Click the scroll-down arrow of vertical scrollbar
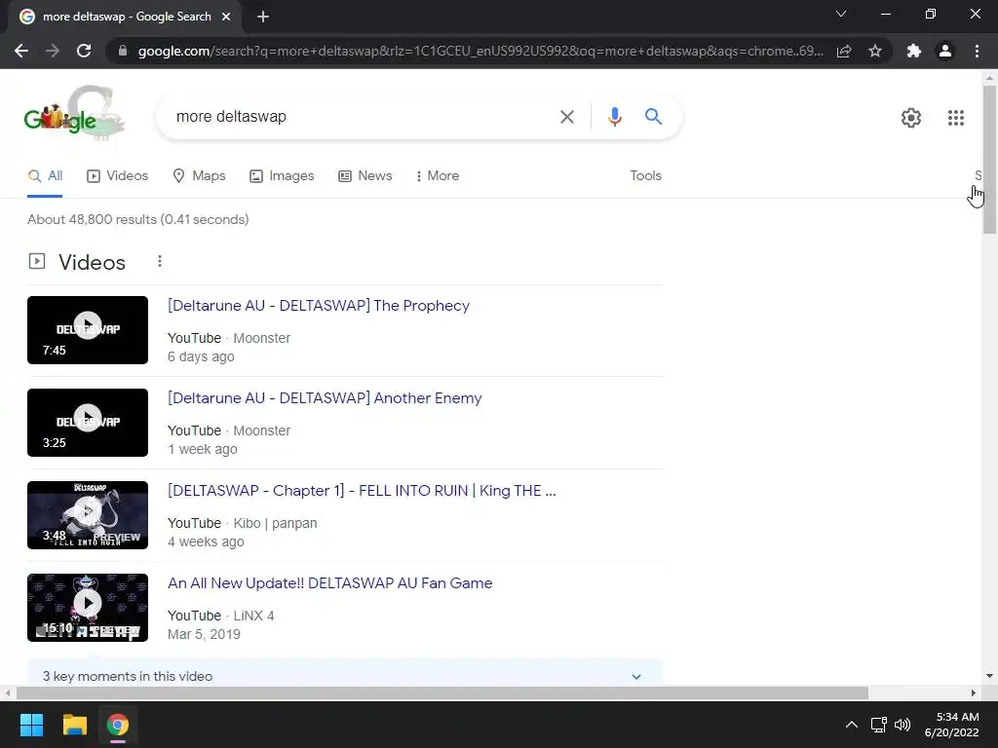Screen dimensions: 998x748 point(989,676)
